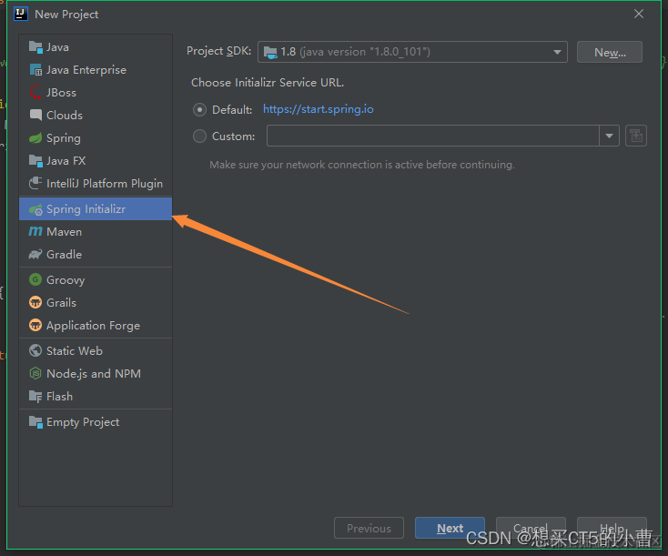Click the Java Enterprise icon
Screen dimensions: 668x556
click(x=35, y=69)
